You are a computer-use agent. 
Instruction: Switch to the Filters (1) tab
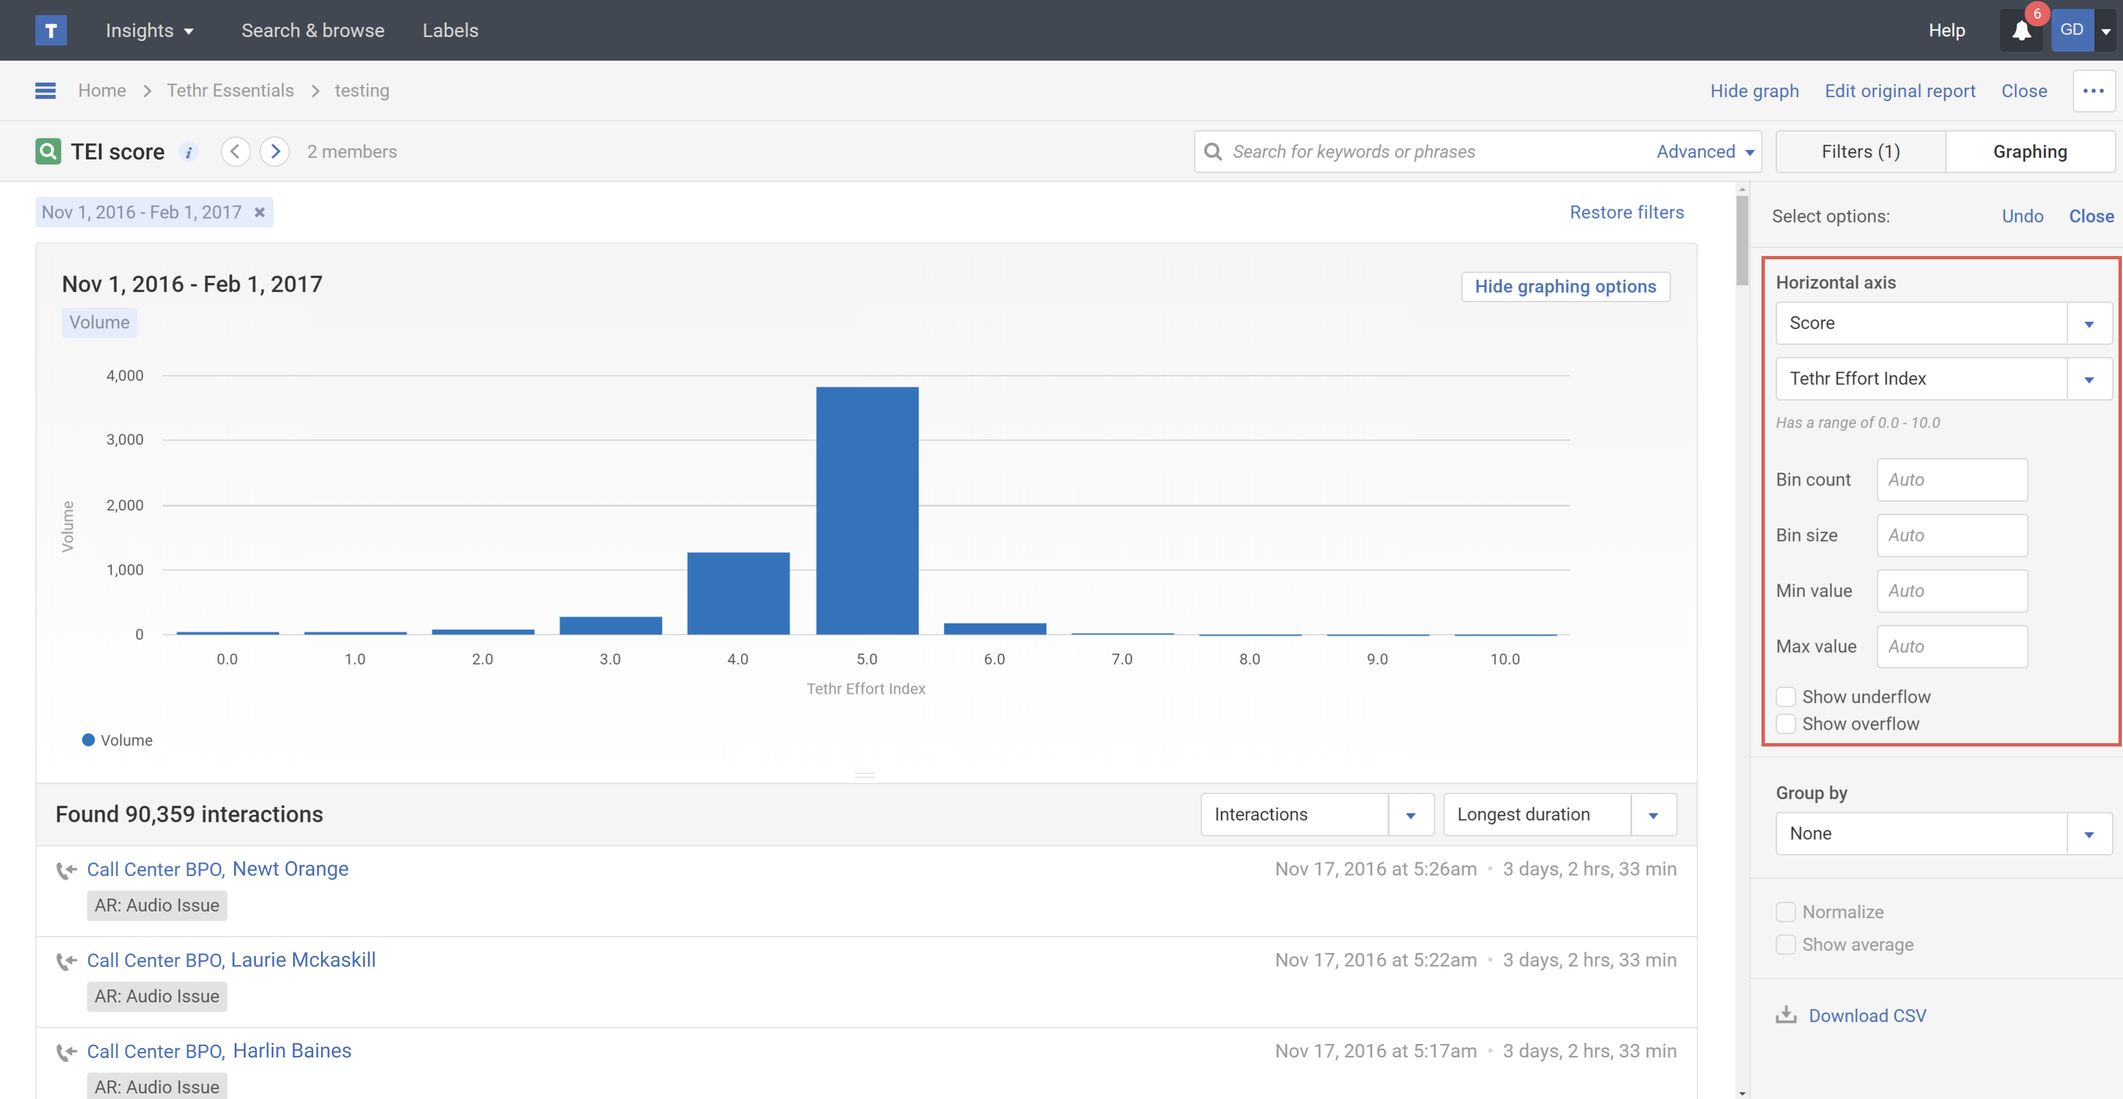coord(1860,152)
